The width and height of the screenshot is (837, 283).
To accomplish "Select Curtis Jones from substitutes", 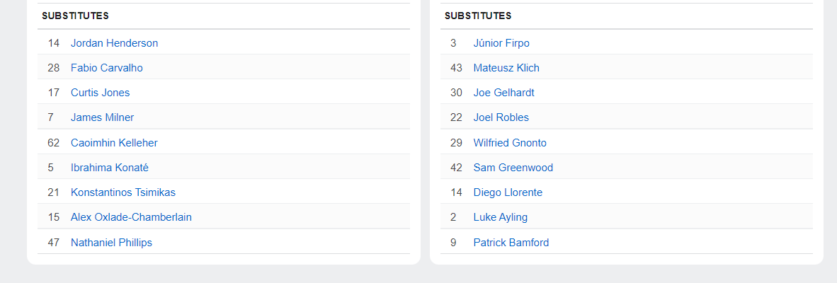I will point(100,93).
